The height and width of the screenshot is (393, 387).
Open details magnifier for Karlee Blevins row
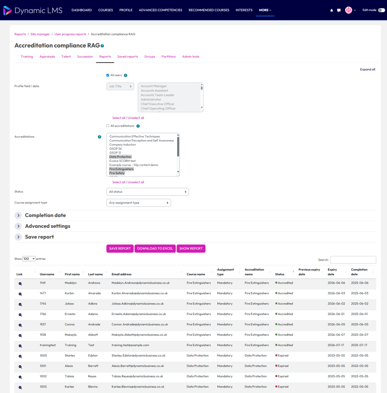coord(20,388)
